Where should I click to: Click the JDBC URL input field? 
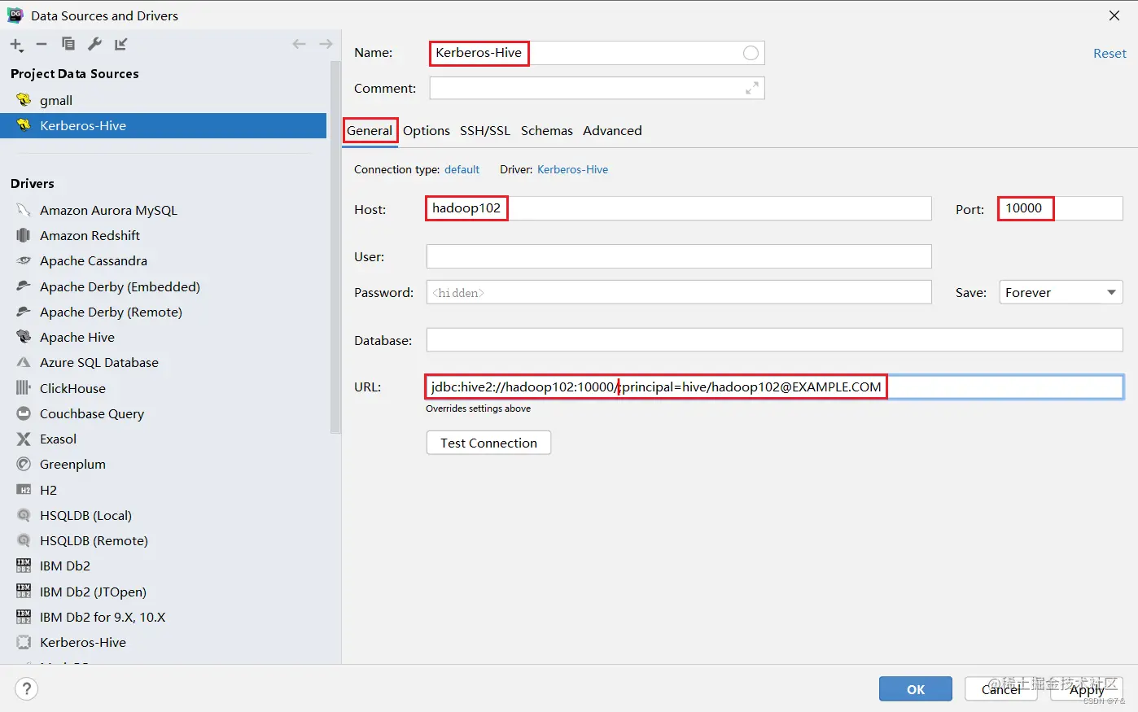(774, 387)
